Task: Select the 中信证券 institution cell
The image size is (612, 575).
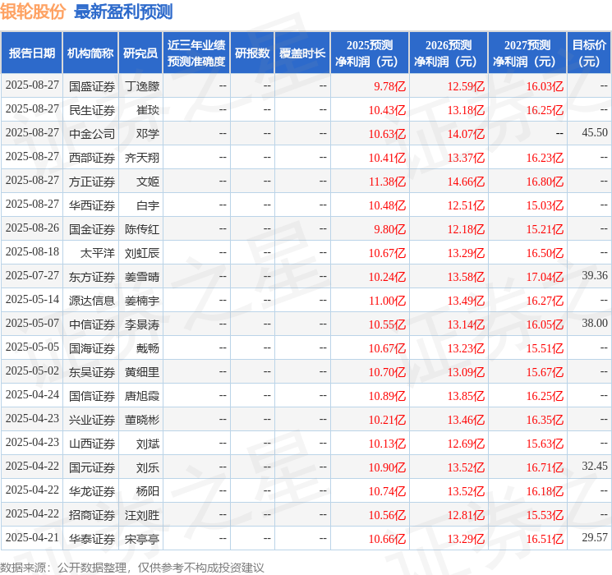Action: coord(92,324)
